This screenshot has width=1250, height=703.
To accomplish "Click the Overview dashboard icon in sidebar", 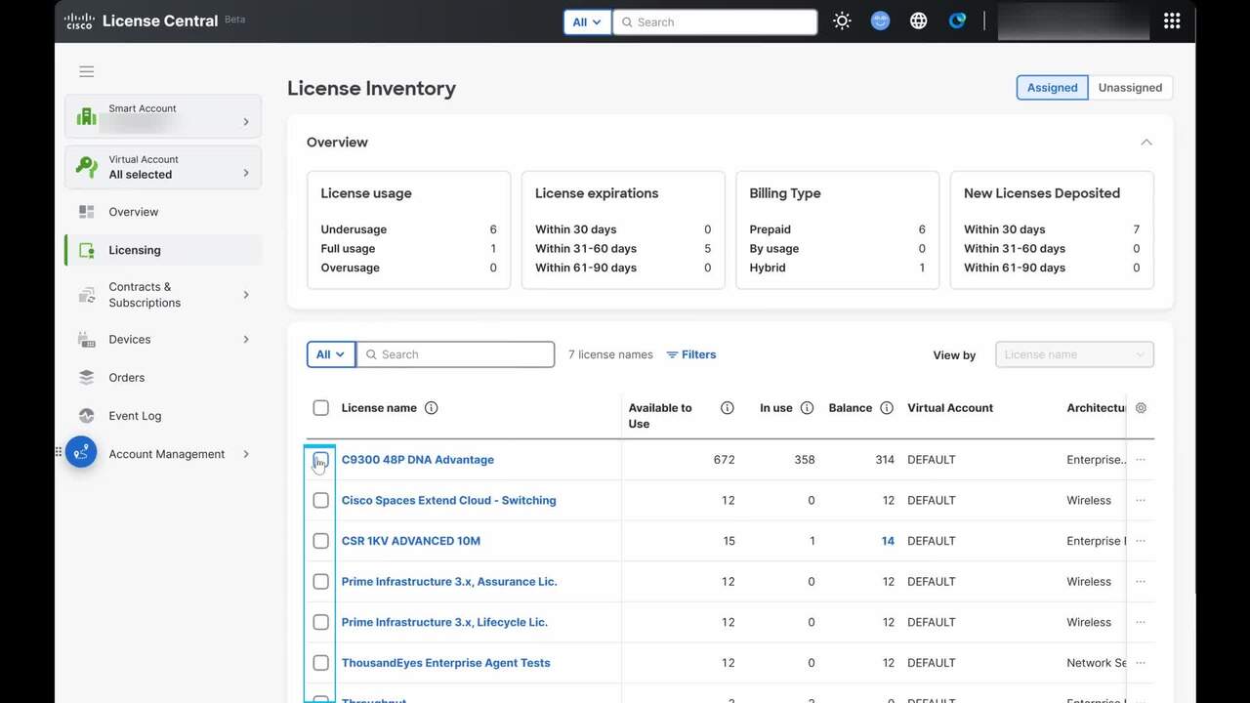I will pyautogui.click(x=87, y=212).
